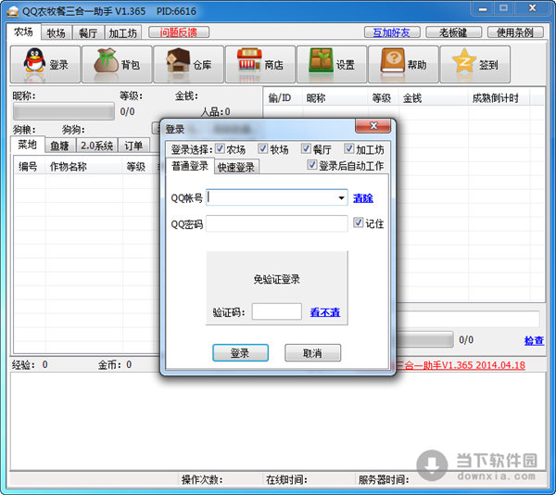Click the progress bar beside 0/0 检查

click(424, 339)
